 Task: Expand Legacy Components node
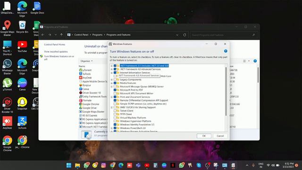point(111,80)
